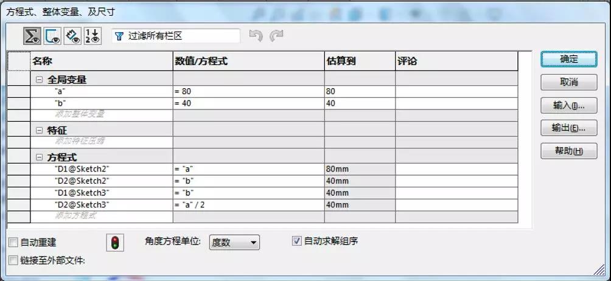Collapse the 方程式 section

[x=40, y=156]
